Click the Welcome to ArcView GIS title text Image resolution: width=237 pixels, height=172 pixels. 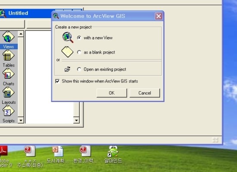point(93,16)
